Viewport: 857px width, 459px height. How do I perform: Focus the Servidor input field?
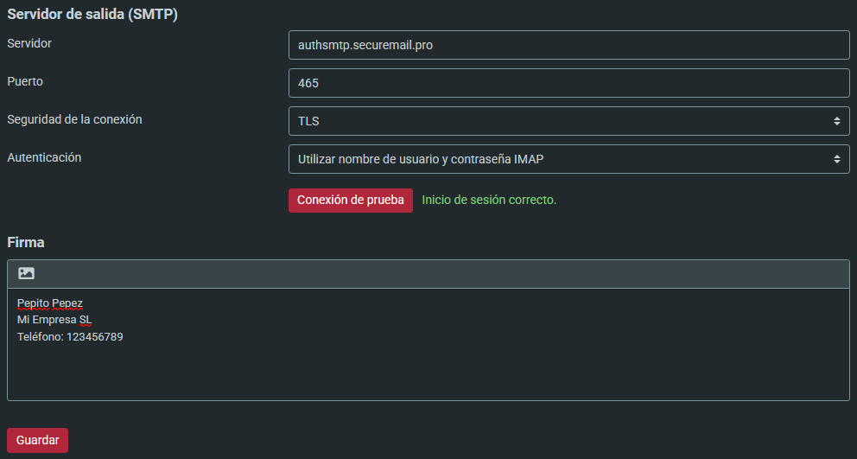tap(568, 45)
